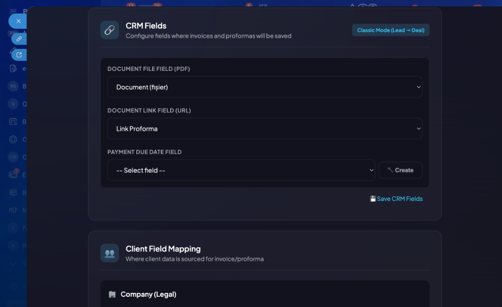Click the CRM Fields section title
The height and width of the screenshot is (307, 502).
[146, 26]
